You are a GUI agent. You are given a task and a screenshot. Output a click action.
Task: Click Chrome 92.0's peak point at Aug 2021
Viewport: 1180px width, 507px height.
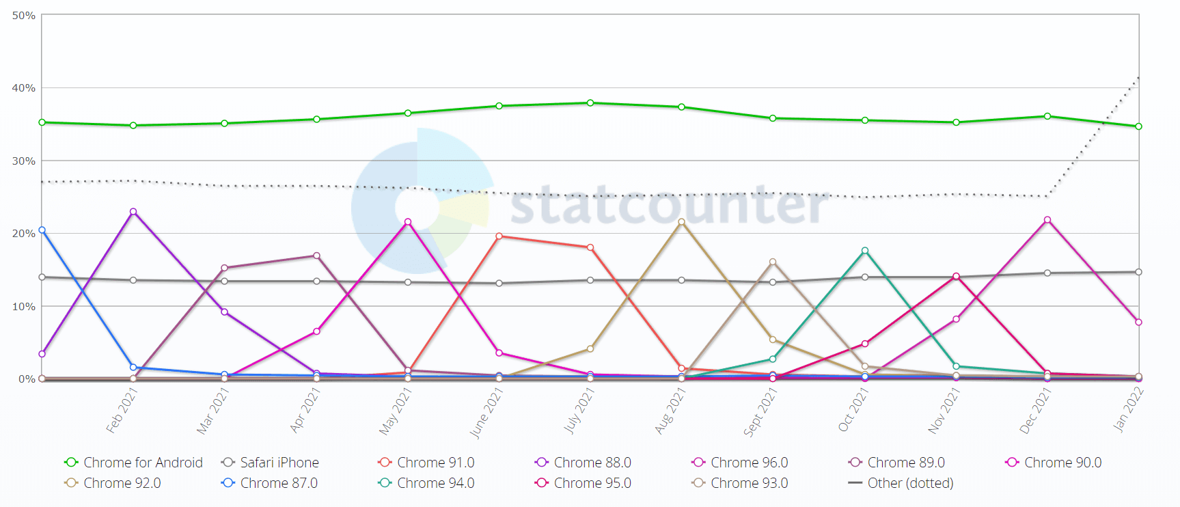click(681, 222)
